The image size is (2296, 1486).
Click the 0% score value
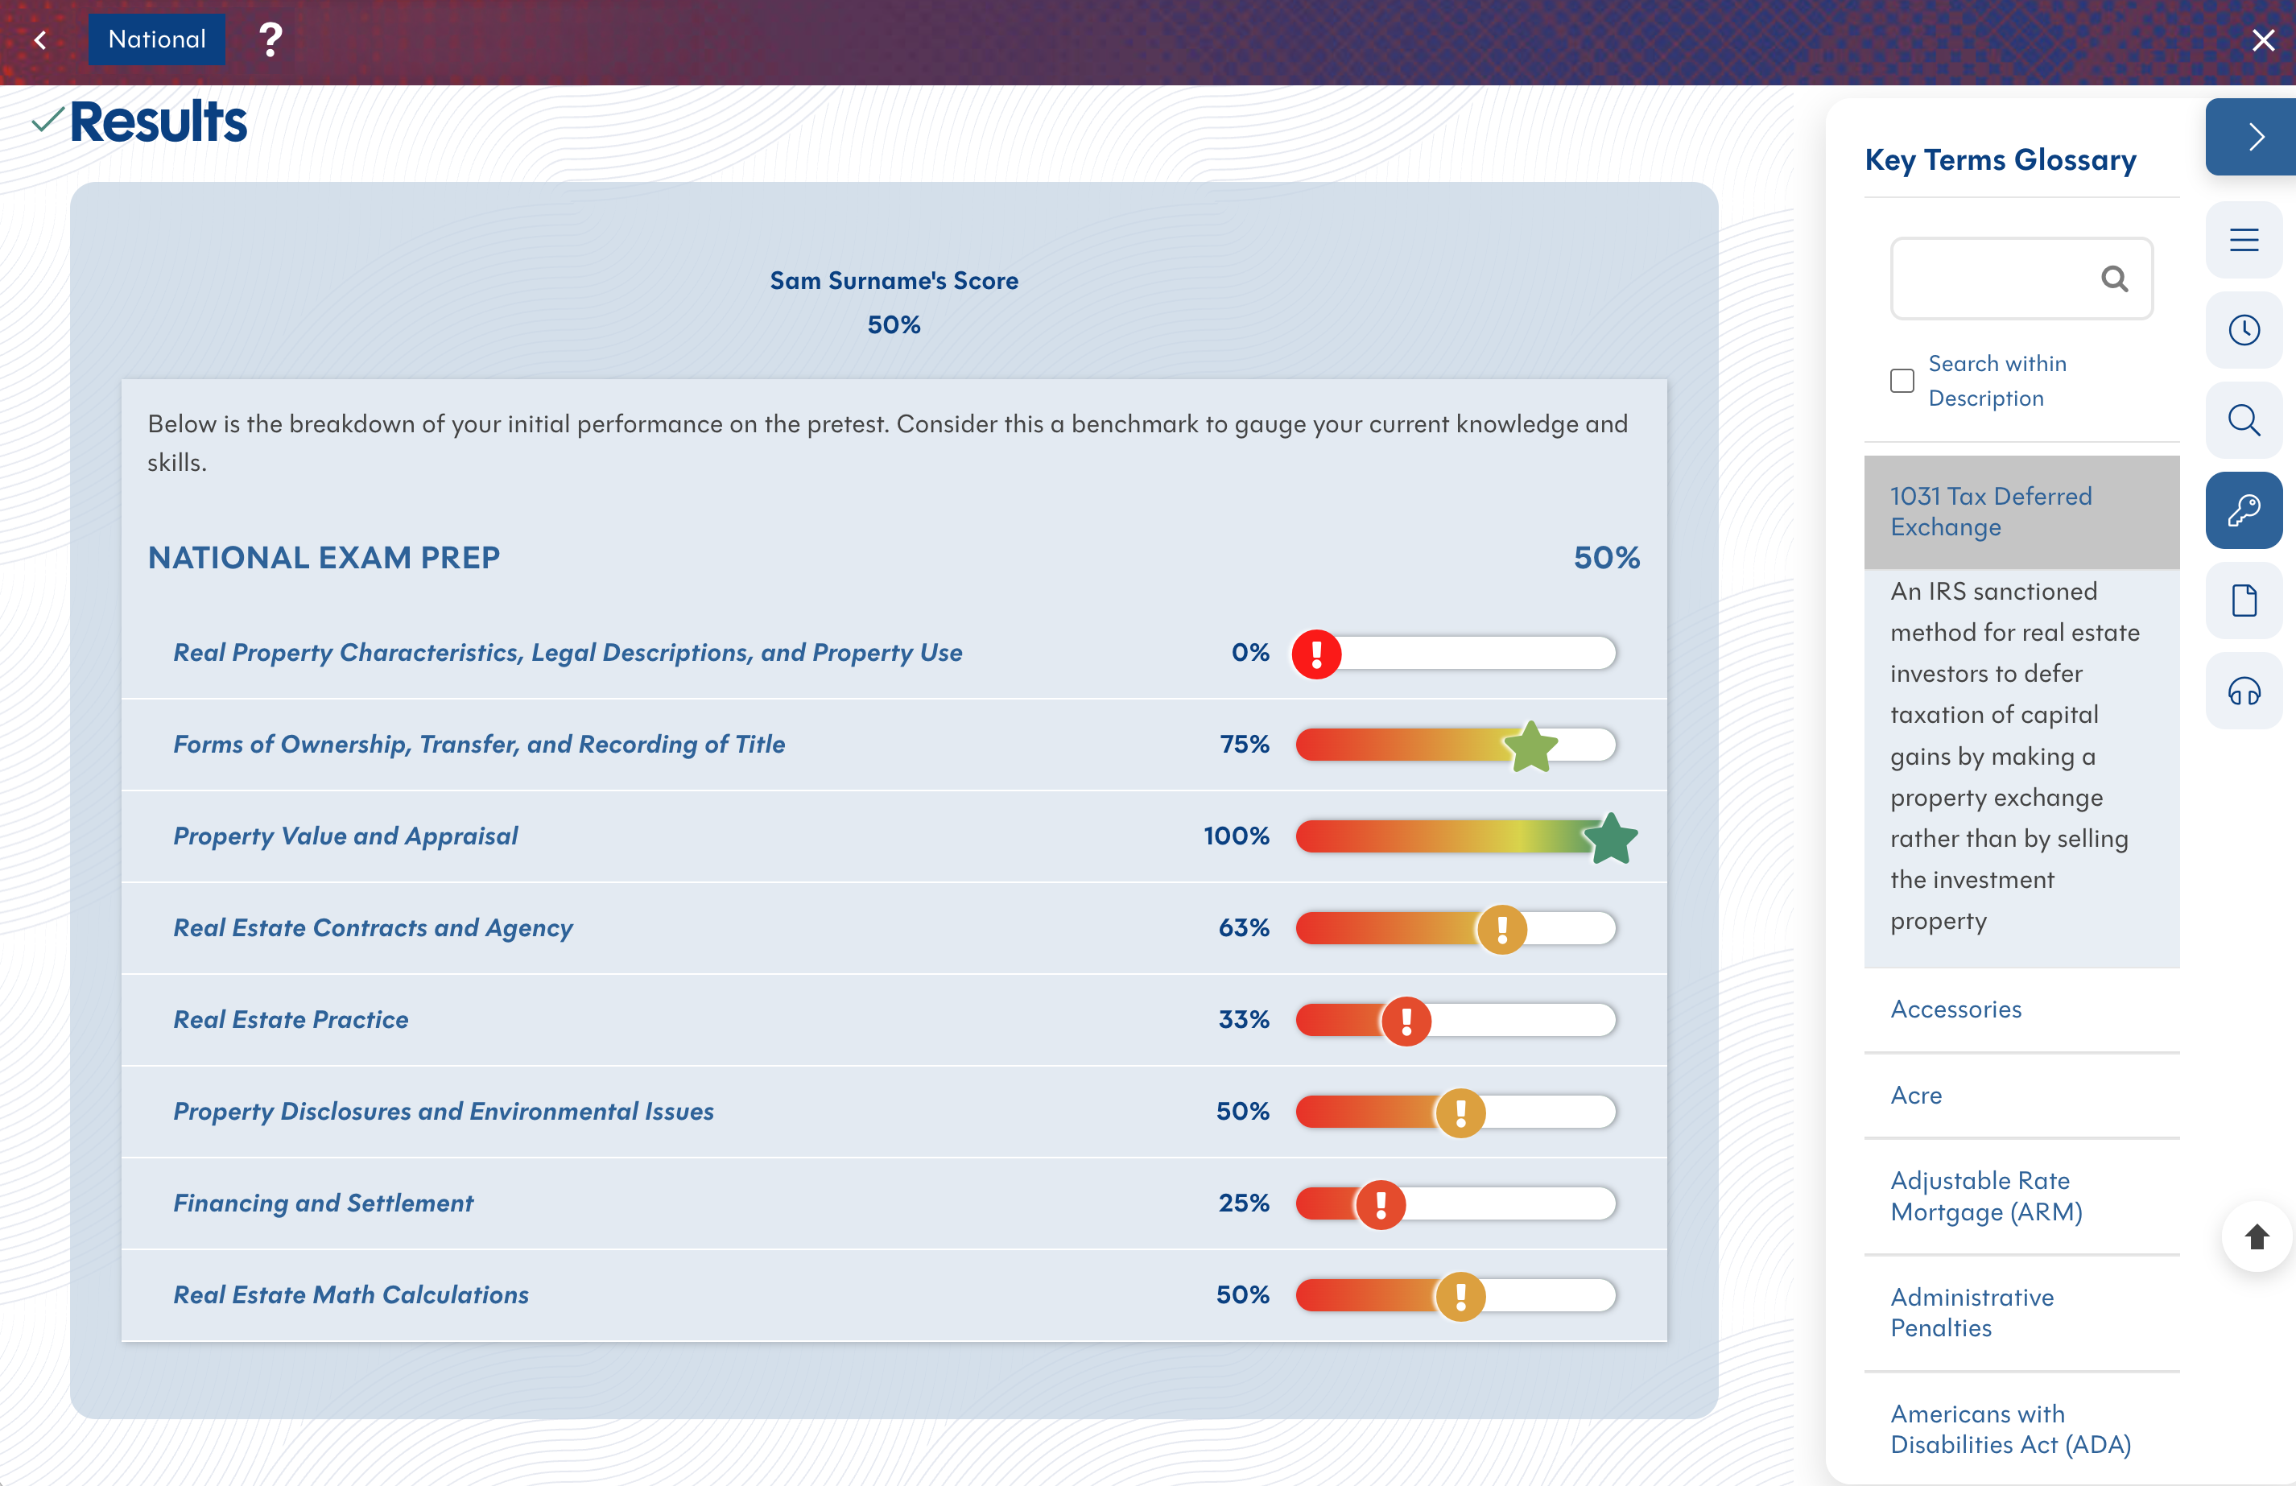[1250, 652]
